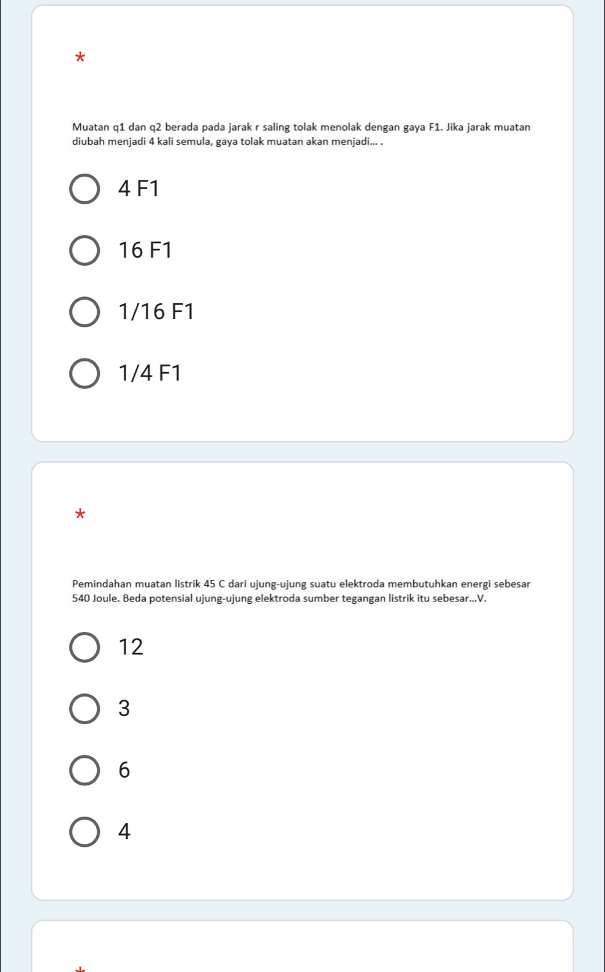Click the red asterisk above Pemindahan question

pos(80,514)
